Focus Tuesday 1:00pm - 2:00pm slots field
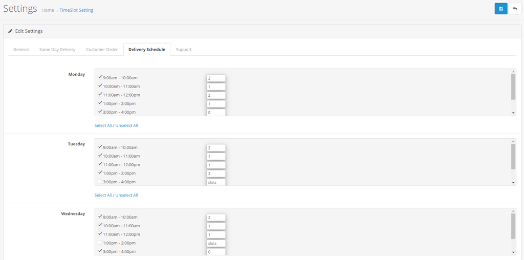 click(x=216, y=174)
